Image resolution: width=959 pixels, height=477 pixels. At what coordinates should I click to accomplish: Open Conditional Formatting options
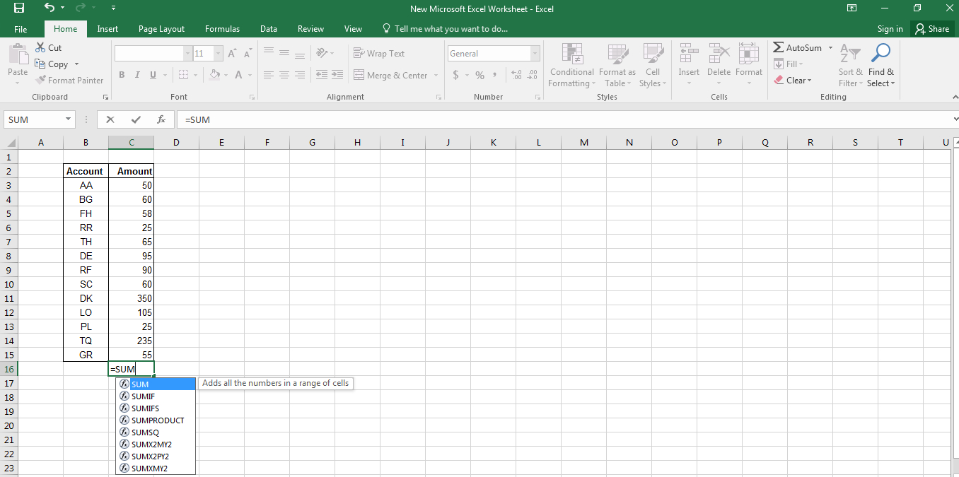pyautogui.click(x=571, y=66)
